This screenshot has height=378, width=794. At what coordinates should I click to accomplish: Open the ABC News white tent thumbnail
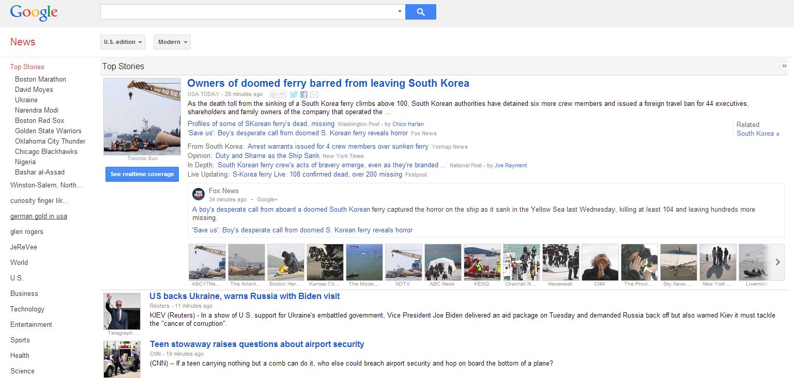(443, 262)
